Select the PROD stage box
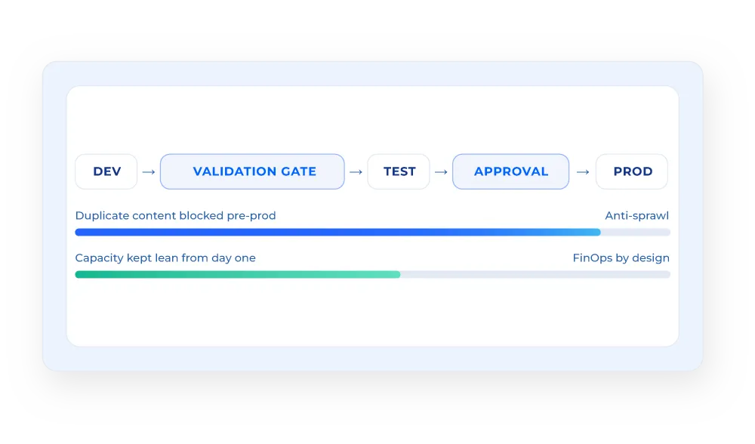The image size is (755, 444). [632, 171]
